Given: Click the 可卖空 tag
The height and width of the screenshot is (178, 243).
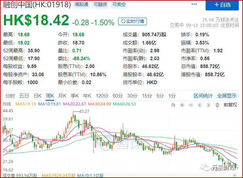Looking at the screenshot, I should [119, 4].
